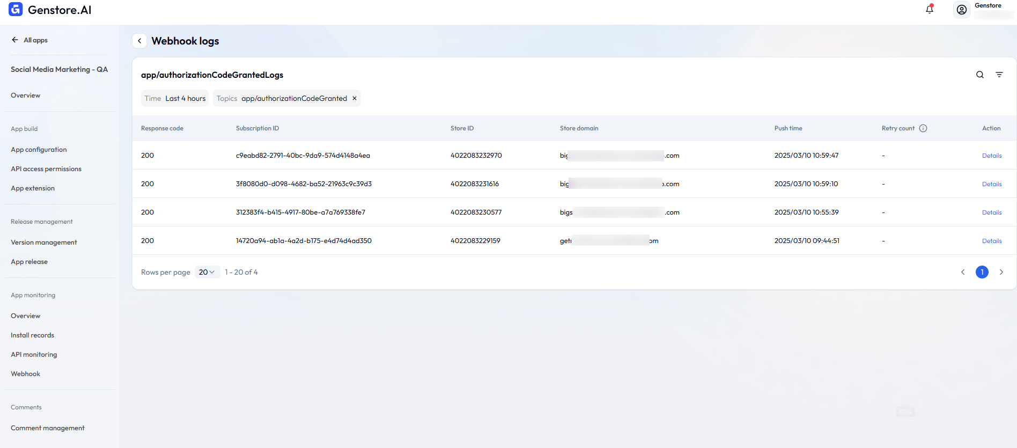Click push time 2025/03/10 10:59:47
The image size is (1017, 448).
[x=806, y=156]
